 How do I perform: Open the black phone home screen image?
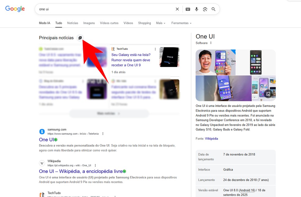pos(256,62)
